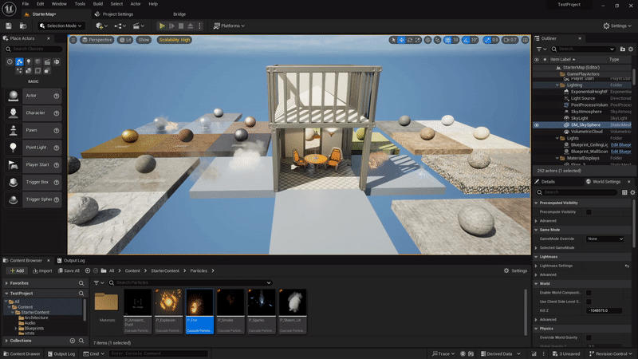The image size is (638, 359).
Task: Switch to the Details tab
Action: pos(545,182)
